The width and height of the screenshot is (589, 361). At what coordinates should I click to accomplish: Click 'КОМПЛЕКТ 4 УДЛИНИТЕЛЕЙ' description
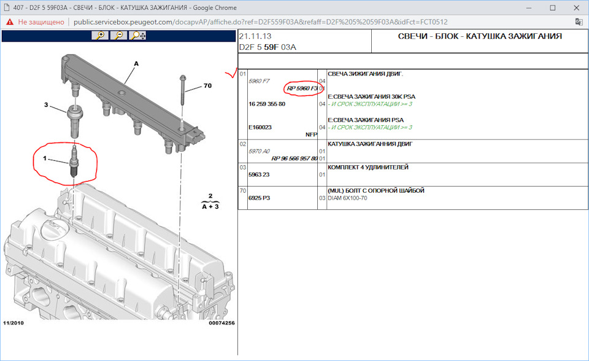(368, 167)
